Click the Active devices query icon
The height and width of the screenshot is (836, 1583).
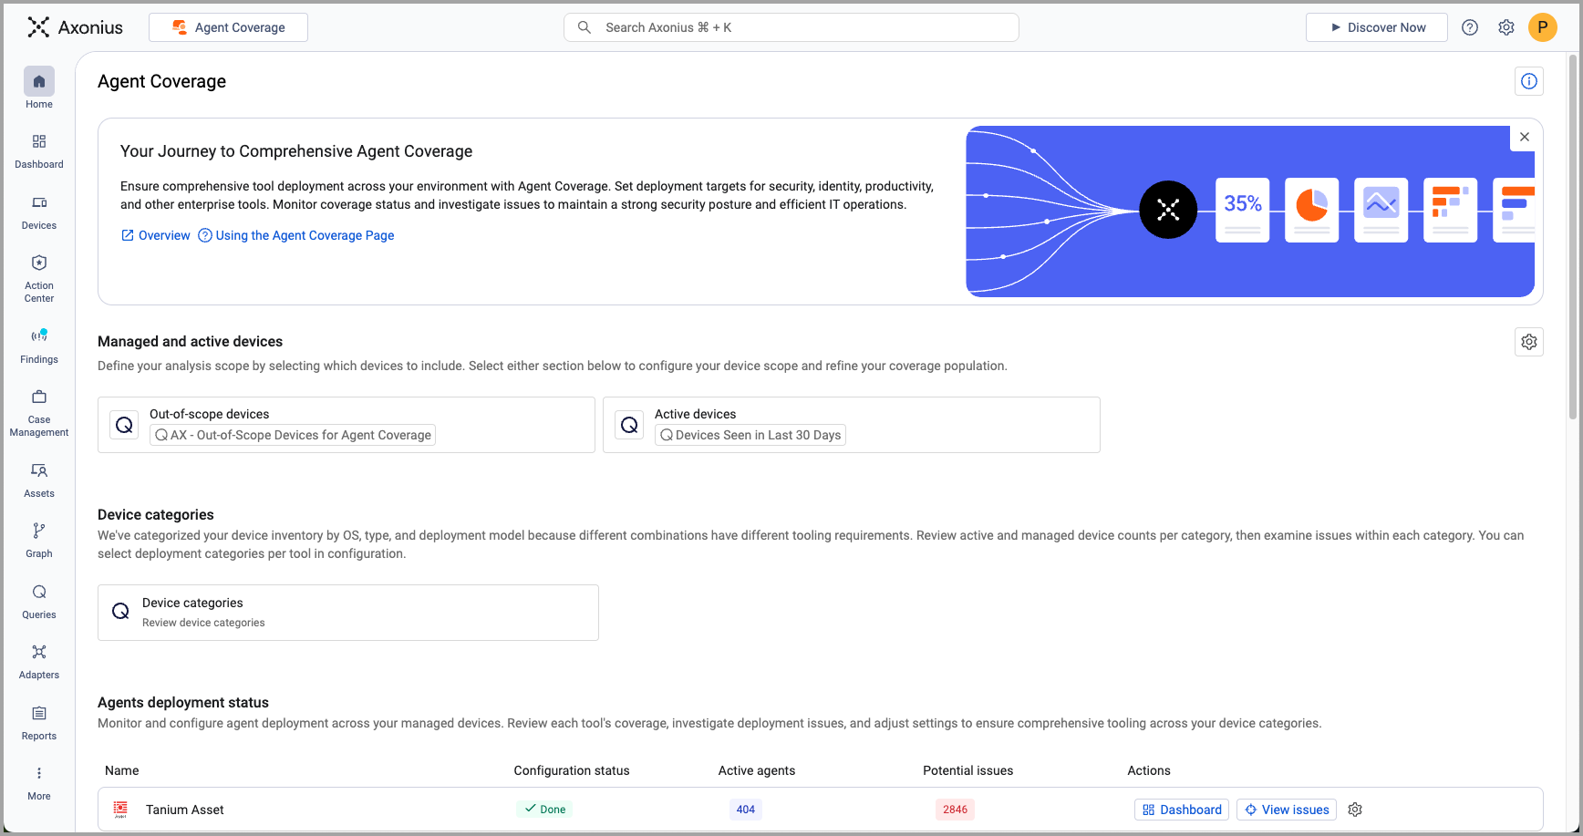tap(629, 425)
